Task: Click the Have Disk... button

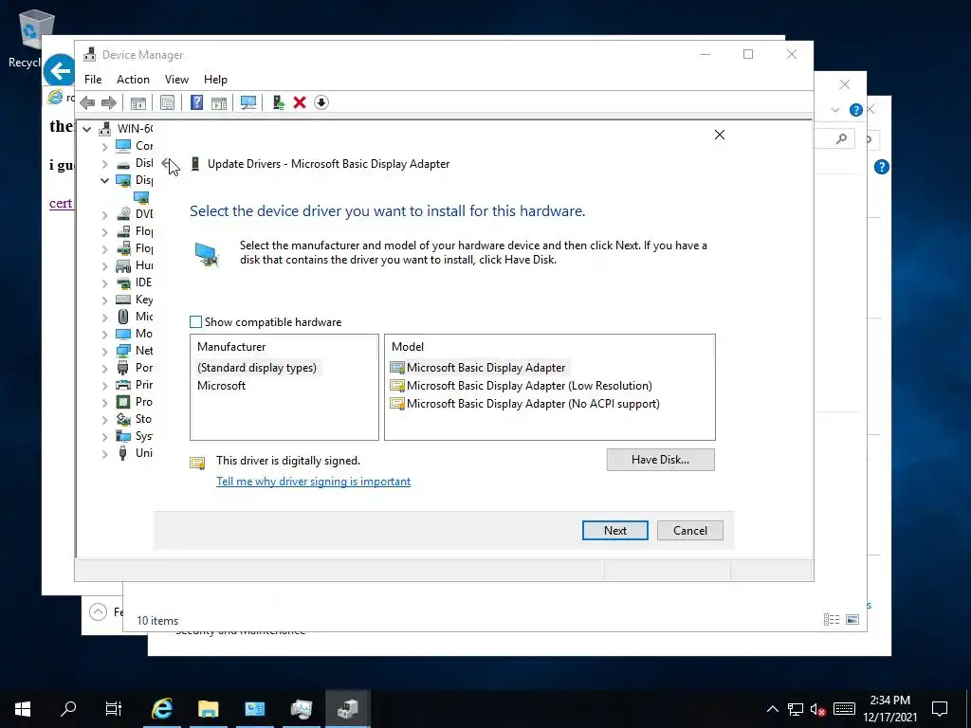Action: (x=660, y=460)
